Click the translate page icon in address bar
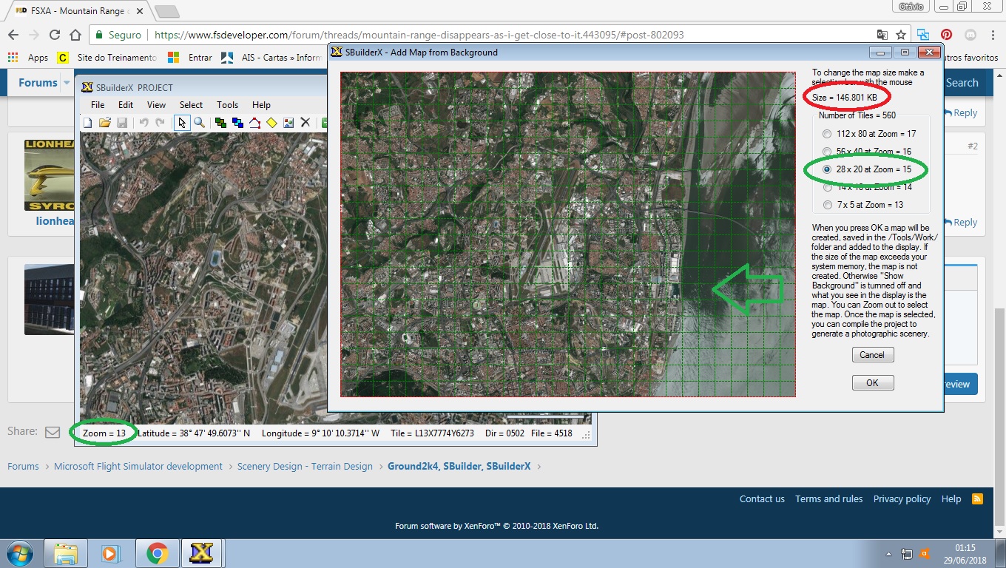The width and height of the screenshot is (1006, 568). pos(882,35)
